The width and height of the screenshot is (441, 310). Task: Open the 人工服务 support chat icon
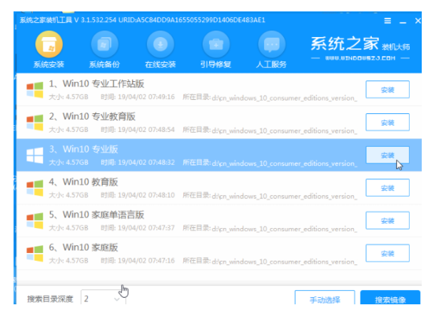point(272,45)
